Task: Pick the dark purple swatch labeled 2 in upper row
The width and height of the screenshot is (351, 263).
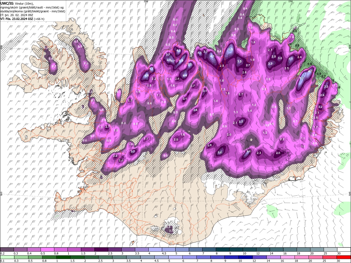Action: tap(101, 250)
